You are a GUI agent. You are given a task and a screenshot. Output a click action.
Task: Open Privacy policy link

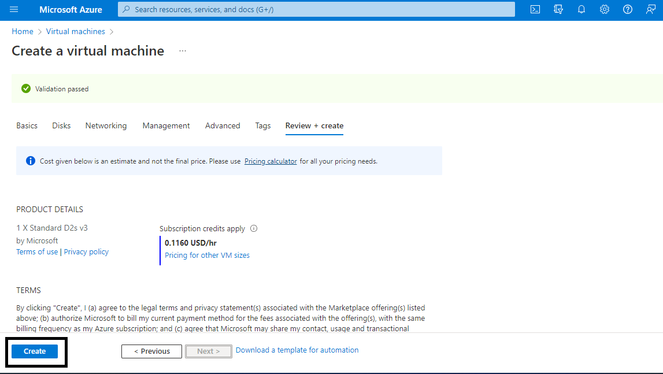[x=86, y=251]
